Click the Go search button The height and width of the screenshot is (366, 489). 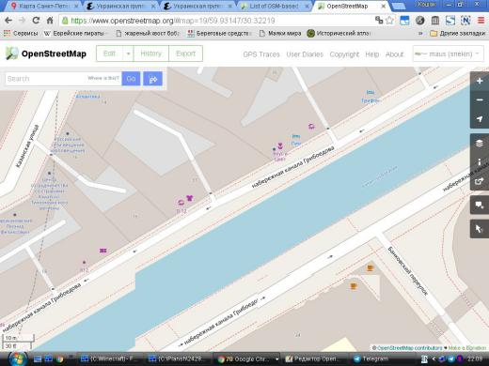131,79
